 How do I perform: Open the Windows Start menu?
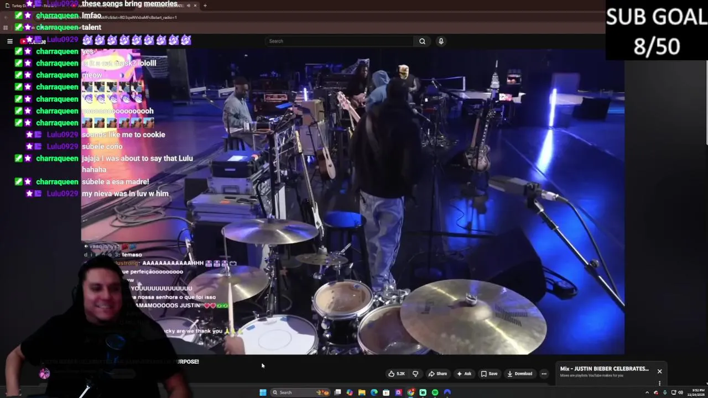point(263,392)
